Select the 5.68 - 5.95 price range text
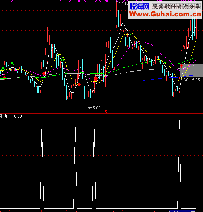The height and width of the screenshot is (212, 203). 190,80
